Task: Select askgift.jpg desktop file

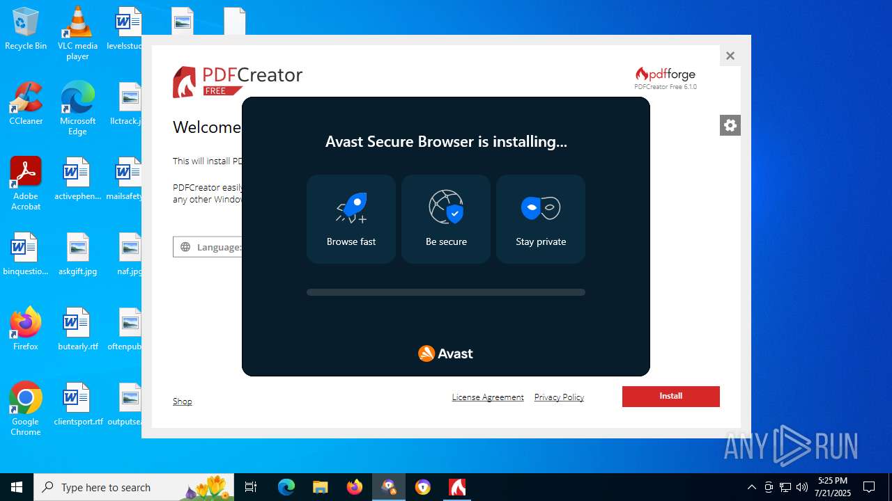Action: tap(77, 254)
